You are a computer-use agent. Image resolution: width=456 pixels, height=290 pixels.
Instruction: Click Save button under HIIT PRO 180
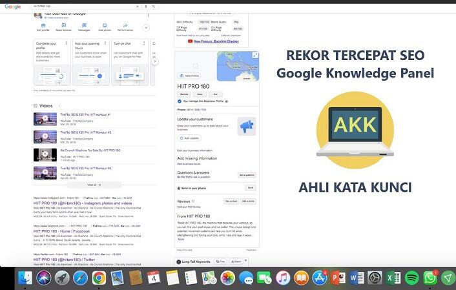pos(200,94)
